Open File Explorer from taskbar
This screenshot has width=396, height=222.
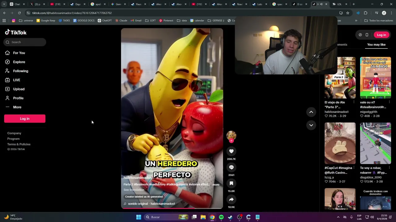click(x=203, y=217)
